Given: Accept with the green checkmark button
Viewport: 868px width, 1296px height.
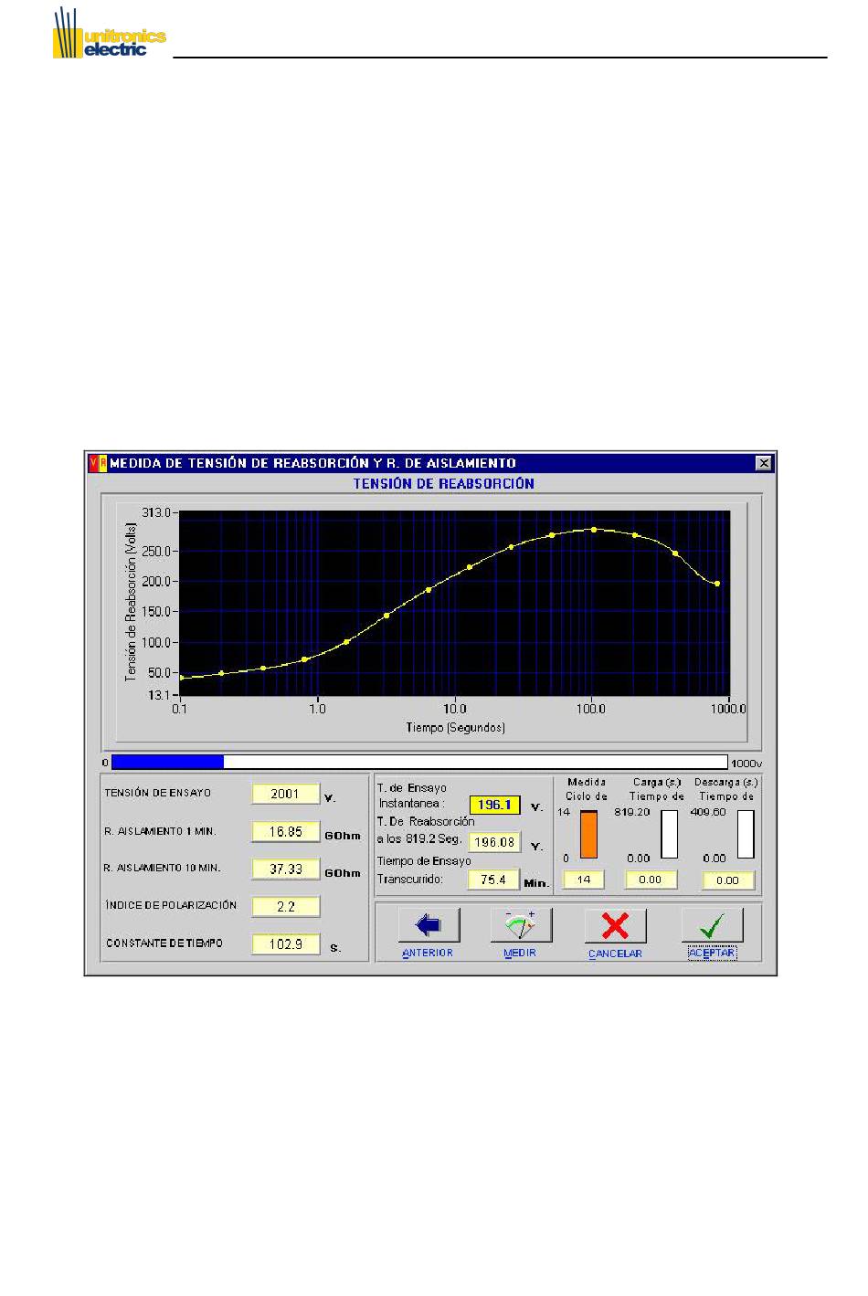Looking at the screenshot, I should pos(712,925).
